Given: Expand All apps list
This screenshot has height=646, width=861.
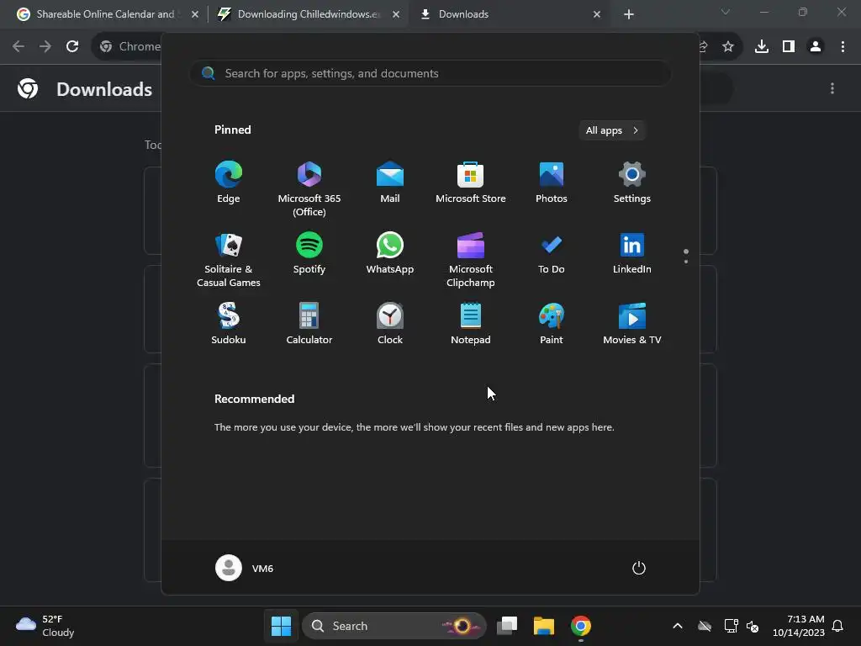Looking at the screenshot, I should 612,130.
